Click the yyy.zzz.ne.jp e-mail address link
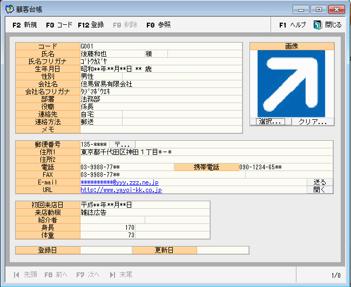Image resolution: width=351 pixels, height=287 pixels. tap(119, 182)
